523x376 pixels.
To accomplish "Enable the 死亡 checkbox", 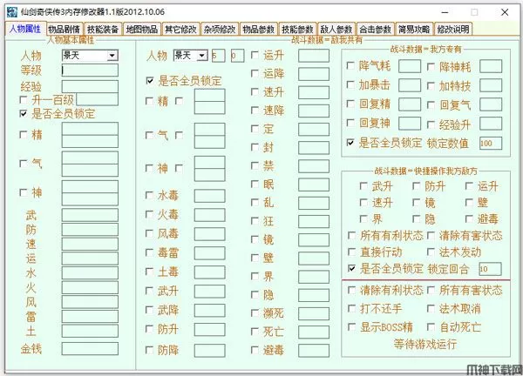I will 255,332.
